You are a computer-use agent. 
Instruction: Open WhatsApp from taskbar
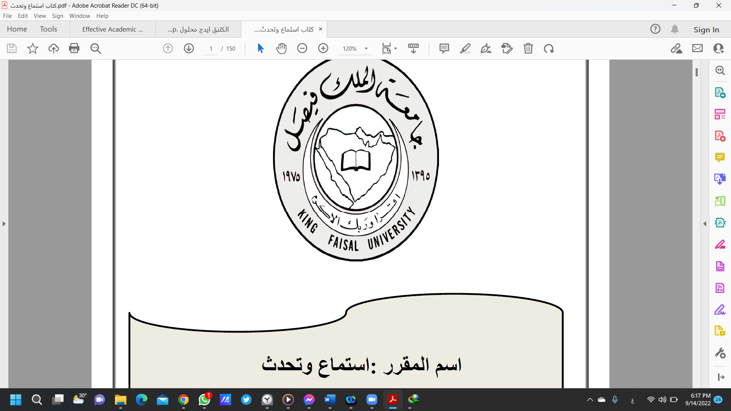click(x=204, y=400)
